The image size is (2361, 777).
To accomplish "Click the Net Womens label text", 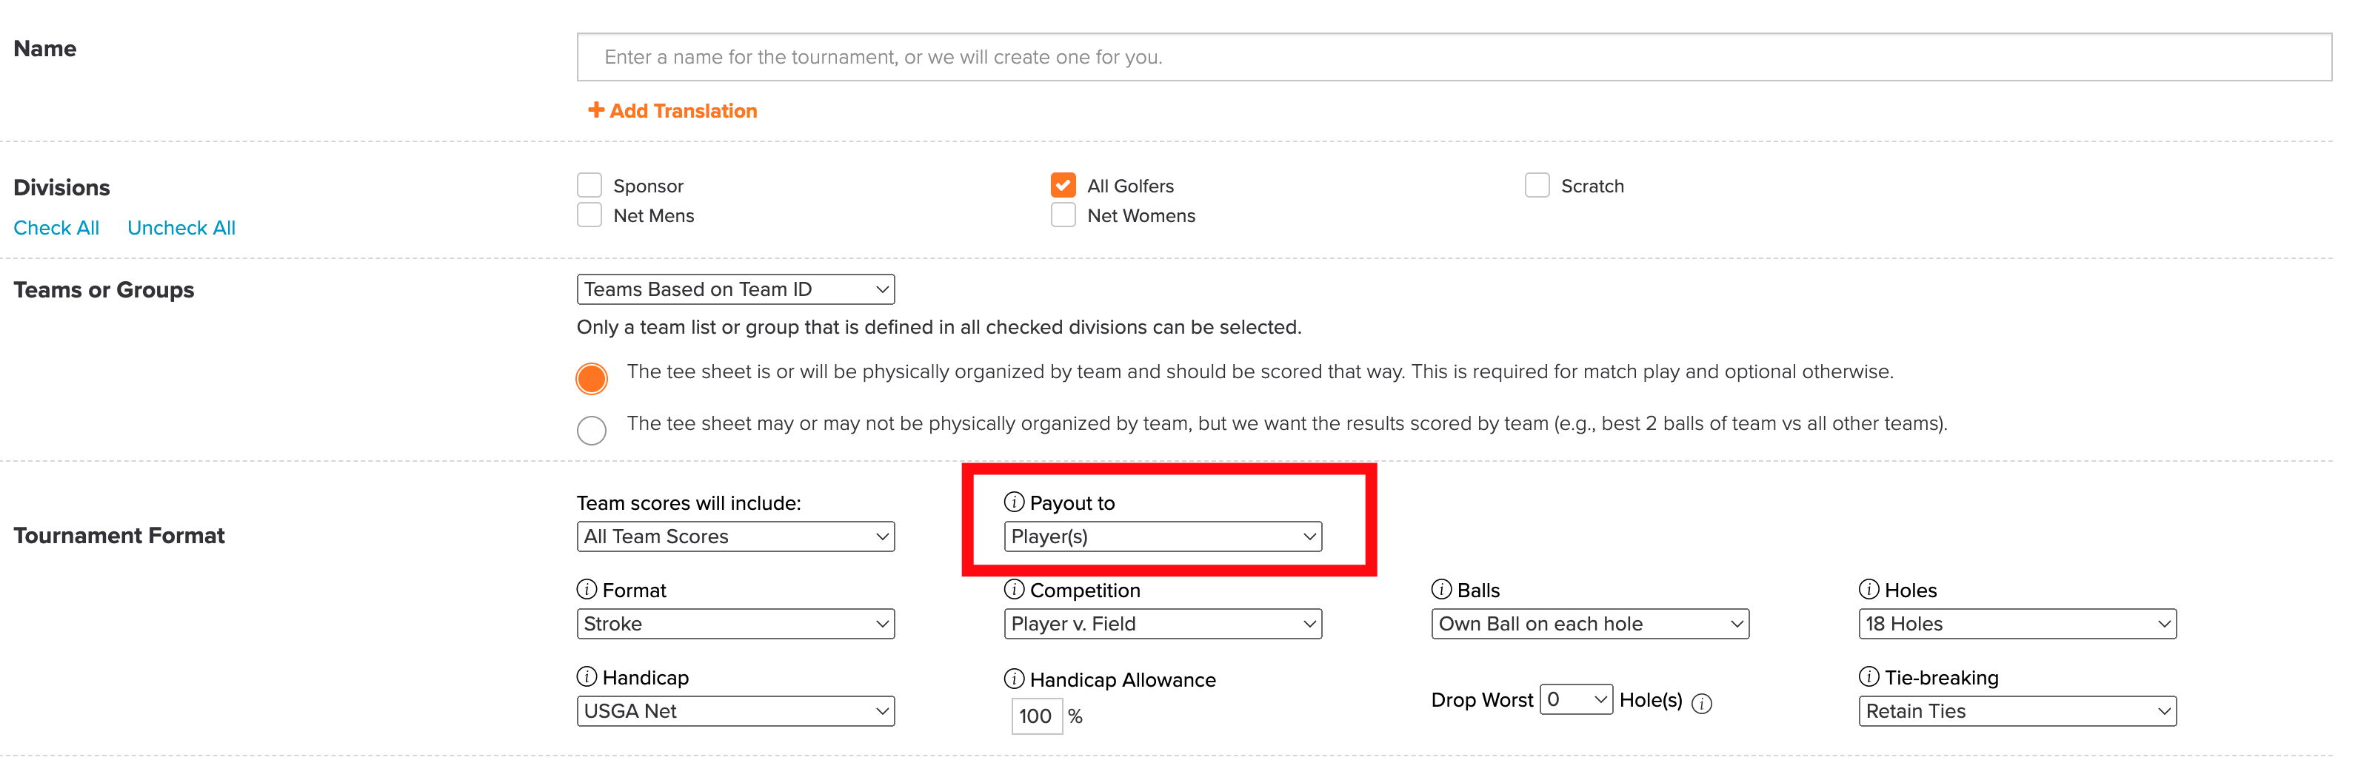I will [x=1141, y=216].
